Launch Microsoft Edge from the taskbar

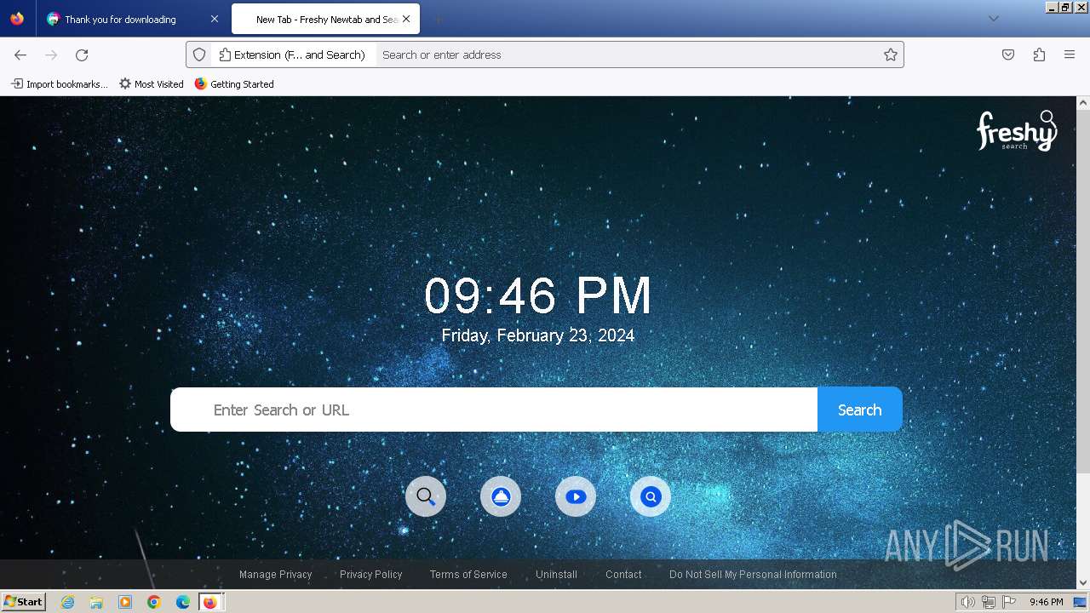(182, 602)
